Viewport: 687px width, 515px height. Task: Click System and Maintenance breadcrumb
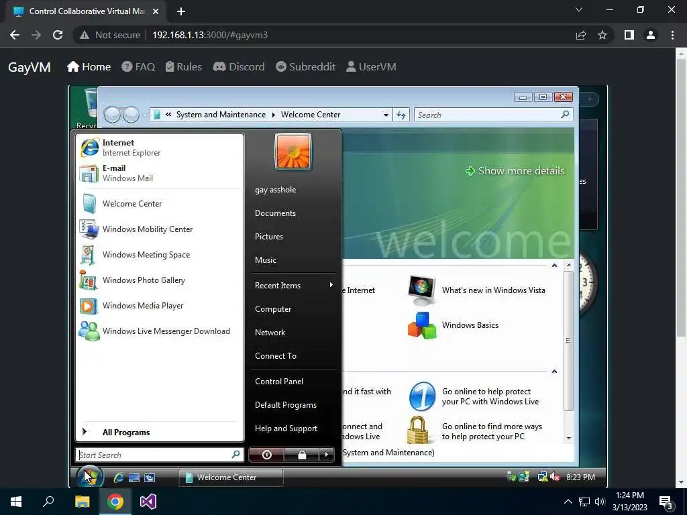(221, 115)
